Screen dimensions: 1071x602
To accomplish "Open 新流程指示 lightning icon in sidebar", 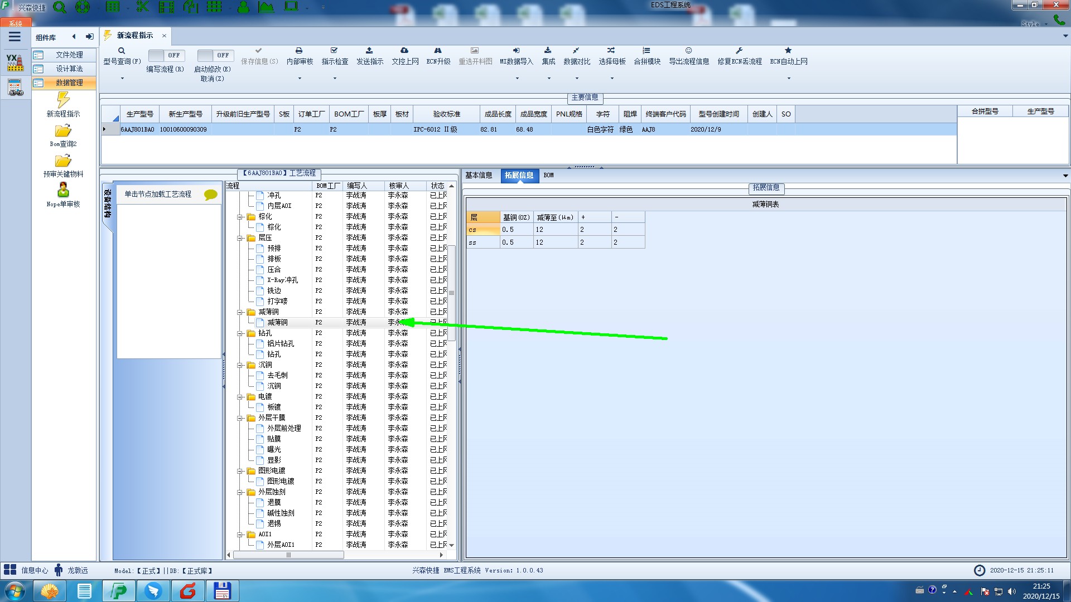I will coord(63,100).
